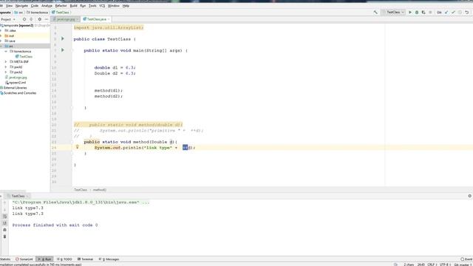The image size is (473, 266).
Task: Click the Git master branch status entry
Action: click(x=463, y=265)
